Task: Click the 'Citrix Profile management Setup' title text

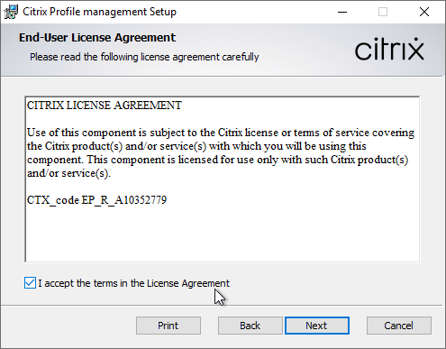Action: tap(99, 12)
